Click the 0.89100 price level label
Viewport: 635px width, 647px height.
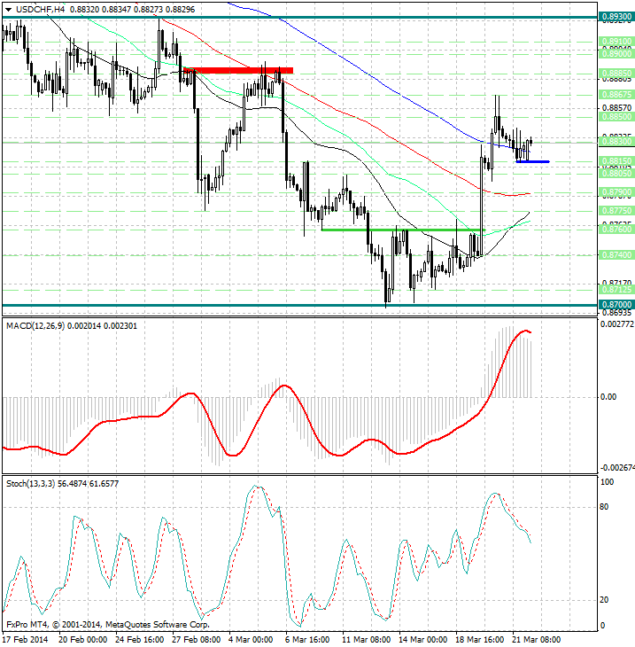[x=616, y=42]
